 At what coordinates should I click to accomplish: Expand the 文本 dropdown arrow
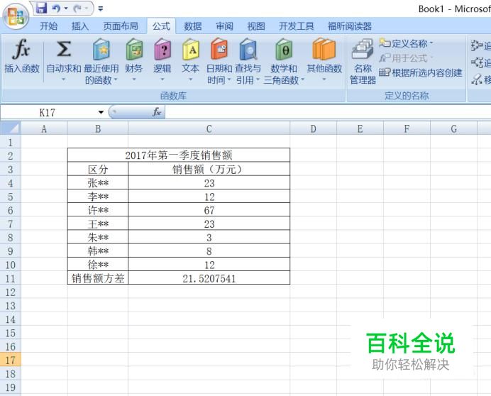(190, 80)
